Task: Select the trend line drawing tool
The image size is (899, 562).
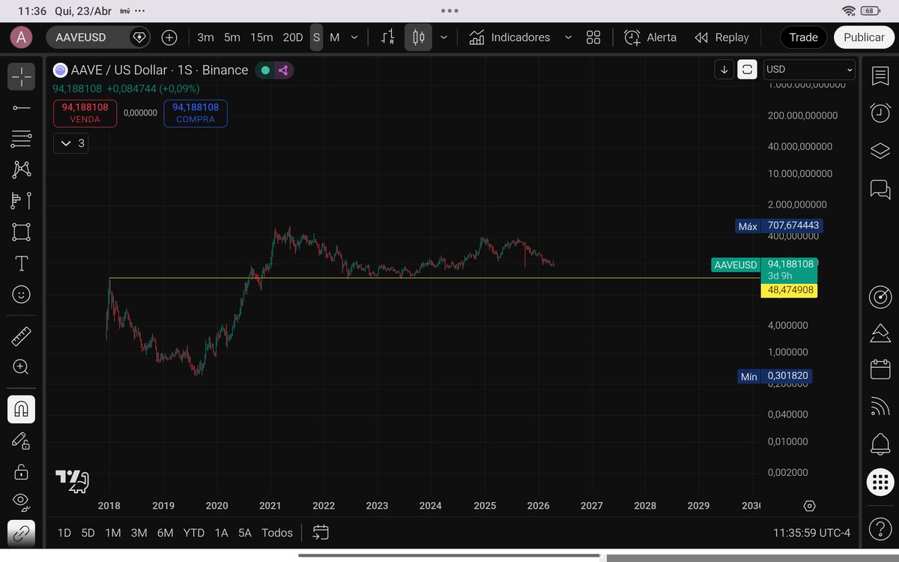Action: [22, 108]
